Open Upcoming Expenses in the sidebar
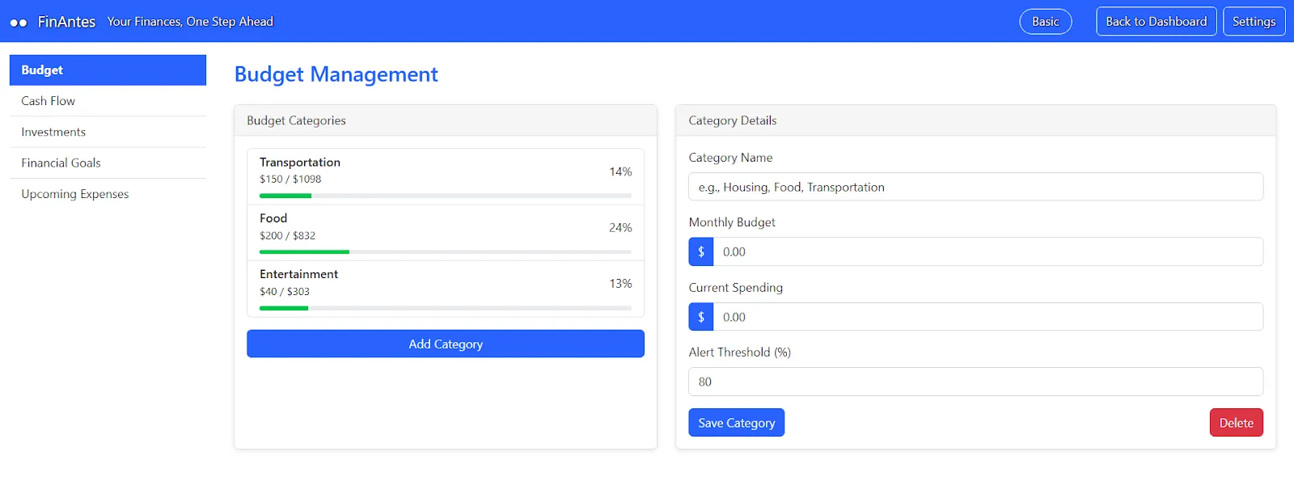This screenshot has height=477, width=1294. coord(75,194)
